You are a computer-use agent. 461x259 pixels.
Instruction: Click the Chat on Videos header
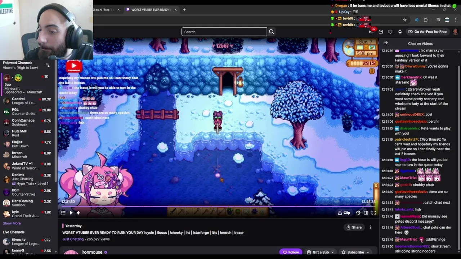pos(420,44)
